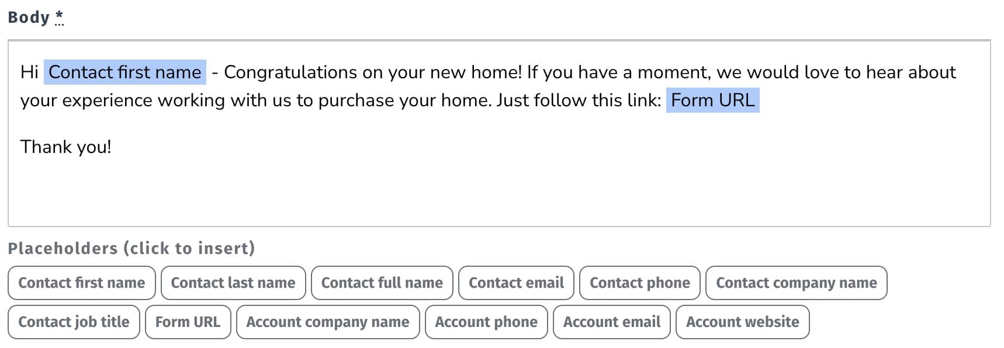
Task: Click the 'Placeholders (click to insert)' heading
Action: (x=131, y=249)
